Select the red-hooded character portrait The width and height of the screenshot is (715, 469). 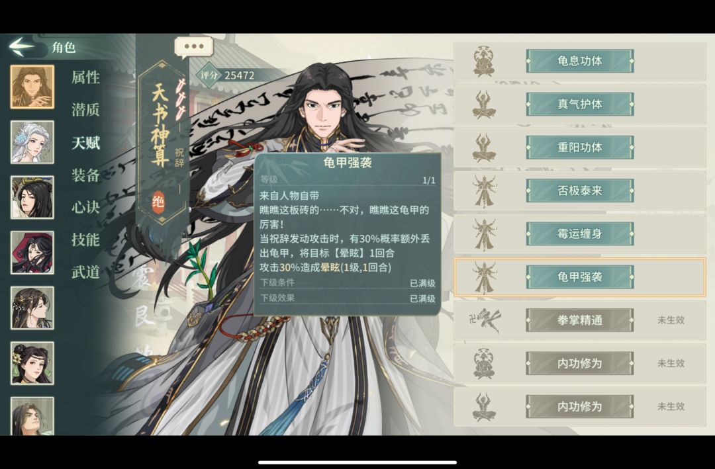pos(32,253)
